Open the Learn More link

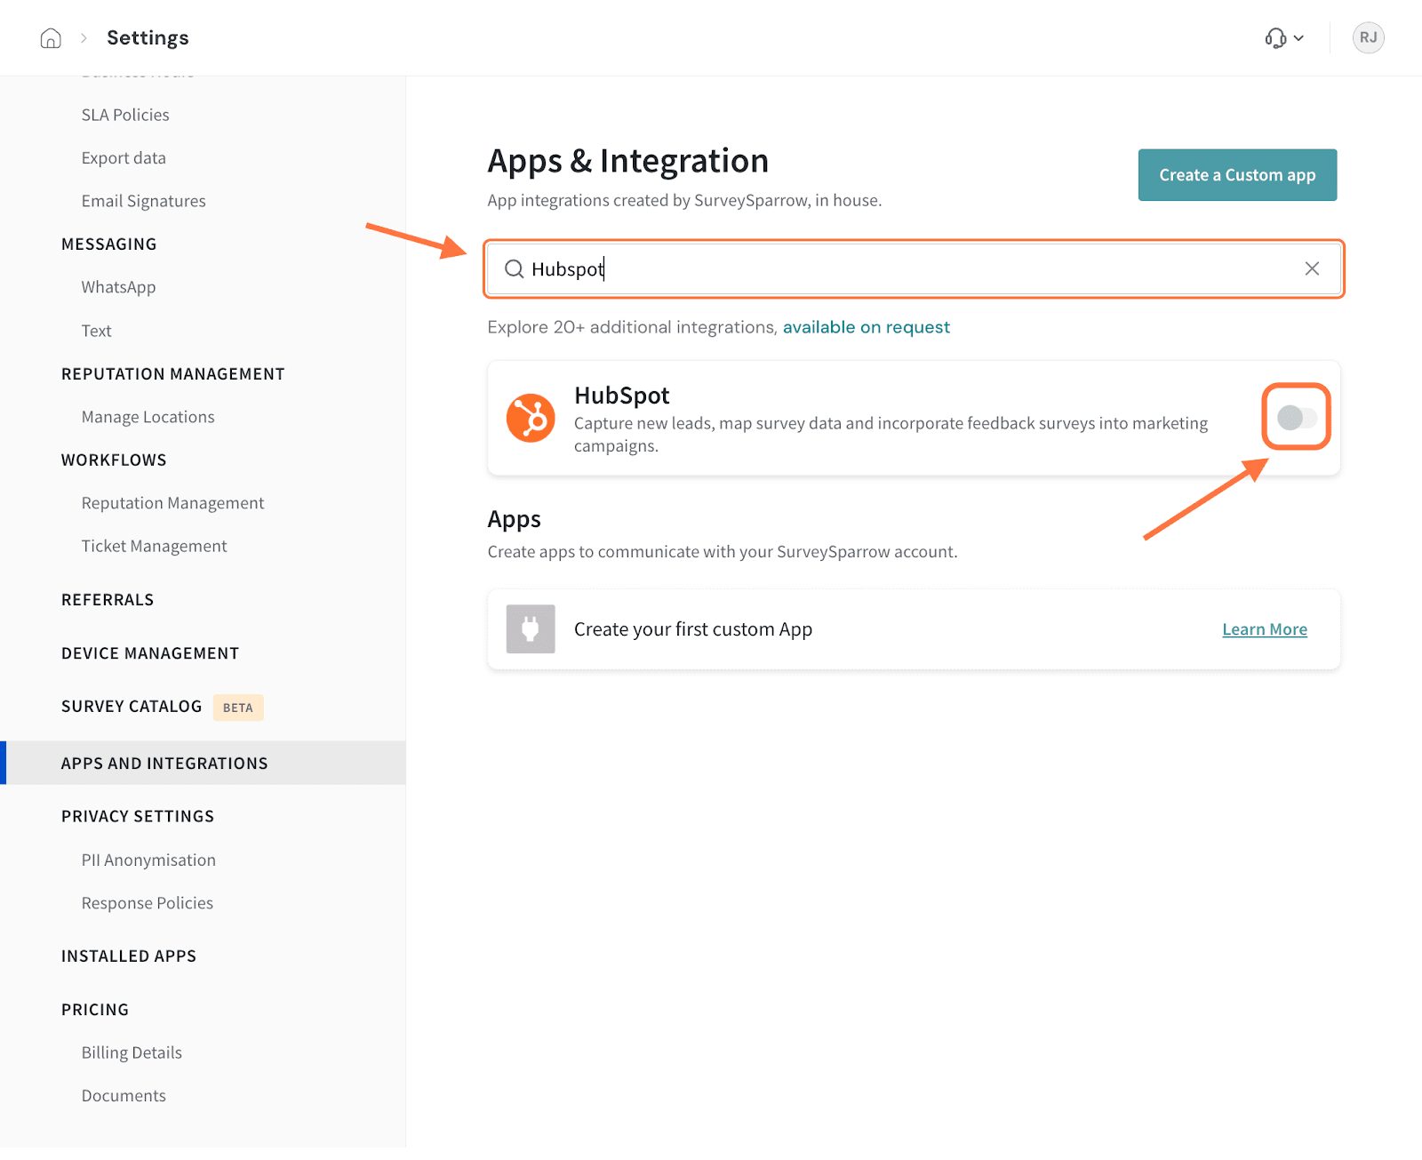pos(1264,630)
